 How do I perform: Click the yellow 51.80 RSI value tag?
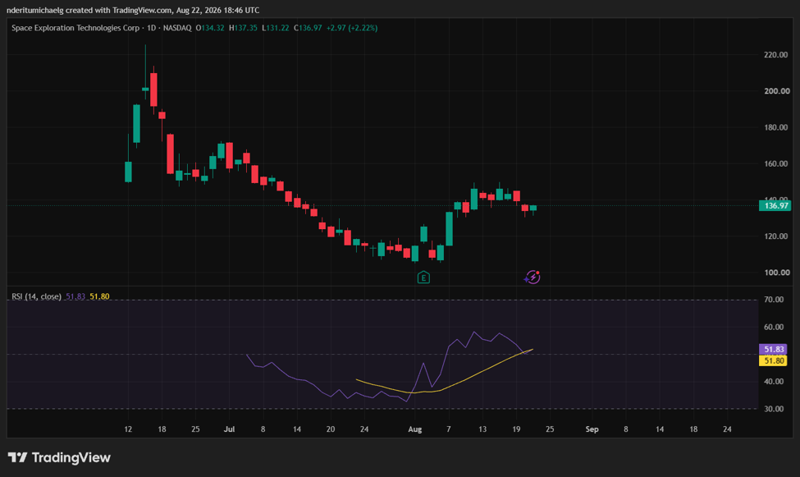coord(774,360)
